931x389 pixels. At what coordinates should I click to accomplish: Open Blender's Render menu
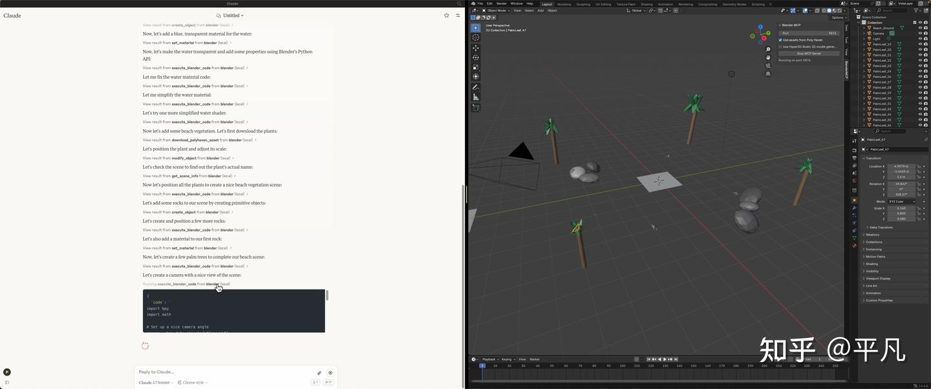tap(502, 4)
